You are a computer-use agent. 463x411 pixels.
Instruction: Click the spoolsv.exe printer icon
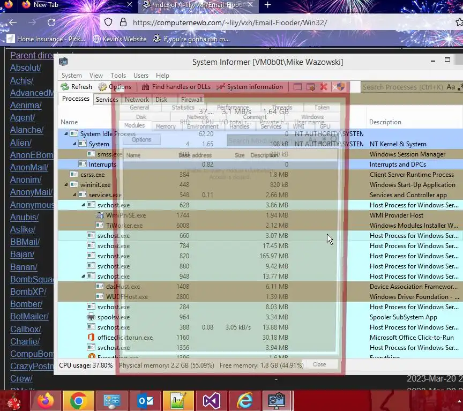(x=91, y=317)
